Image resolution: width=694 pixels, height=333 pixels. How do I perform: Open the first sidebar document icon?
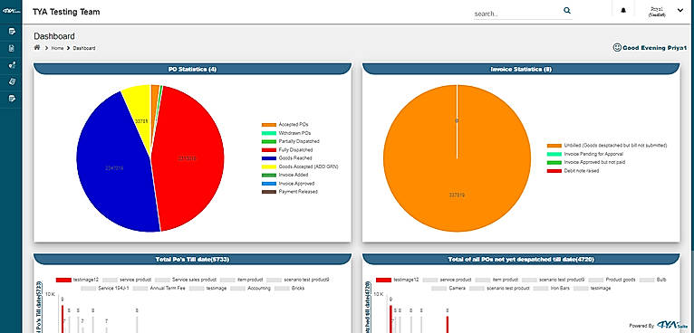[x=12, y=32]
